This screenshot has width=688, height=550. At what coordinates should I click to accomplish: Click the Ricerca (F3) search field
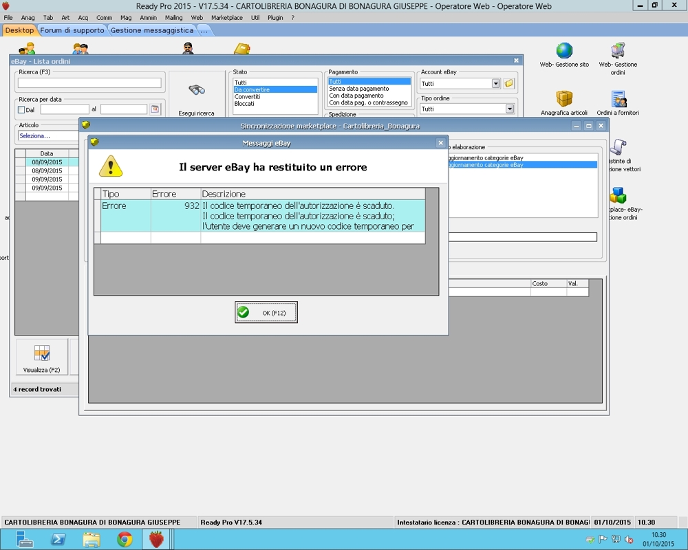pyautogui.click(x=89, y=82)
